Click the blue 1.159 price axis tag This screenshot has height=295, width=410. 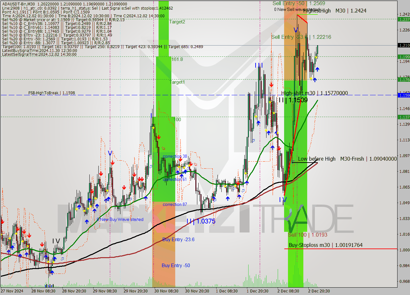click(404, 95)
